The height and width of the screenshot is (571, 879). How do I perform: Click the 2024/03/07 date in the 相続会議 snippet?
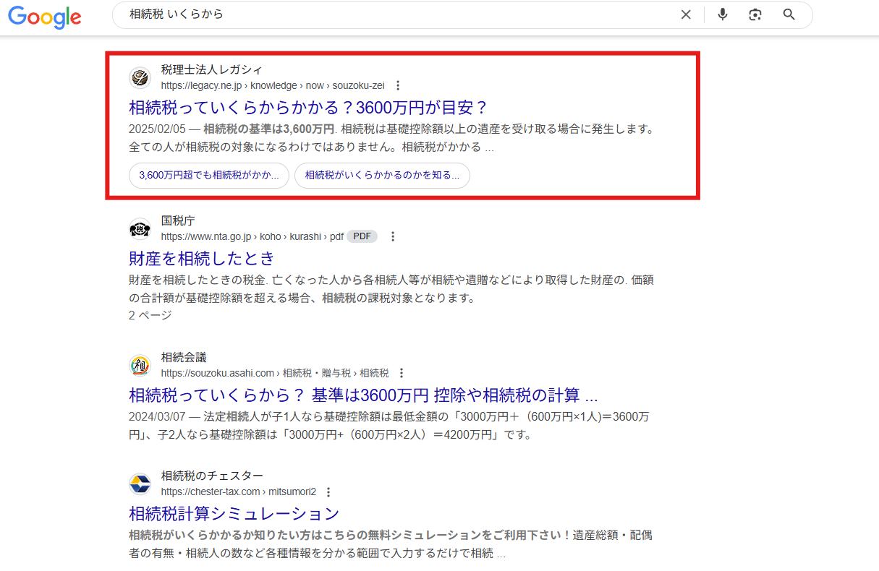tap(158, 417)
